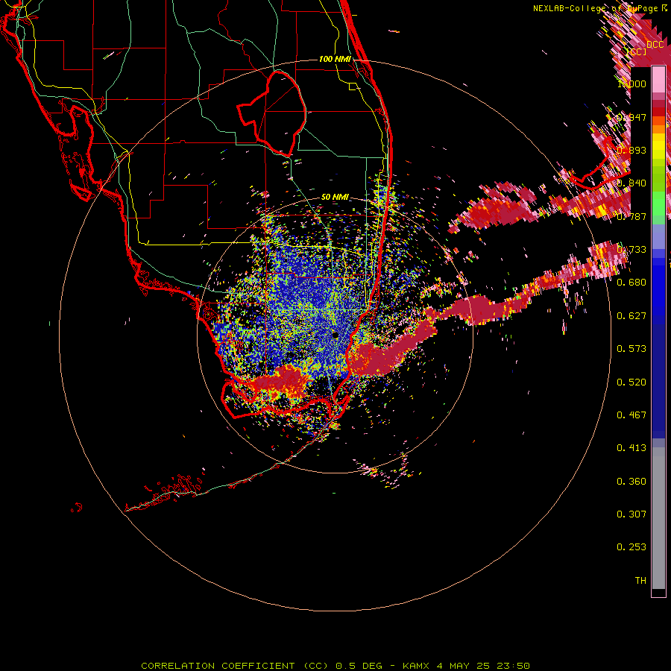The width and height of the screenshot is (671, 671).
Task: Click the 0.307 scale value
Action: coord(631,514)
